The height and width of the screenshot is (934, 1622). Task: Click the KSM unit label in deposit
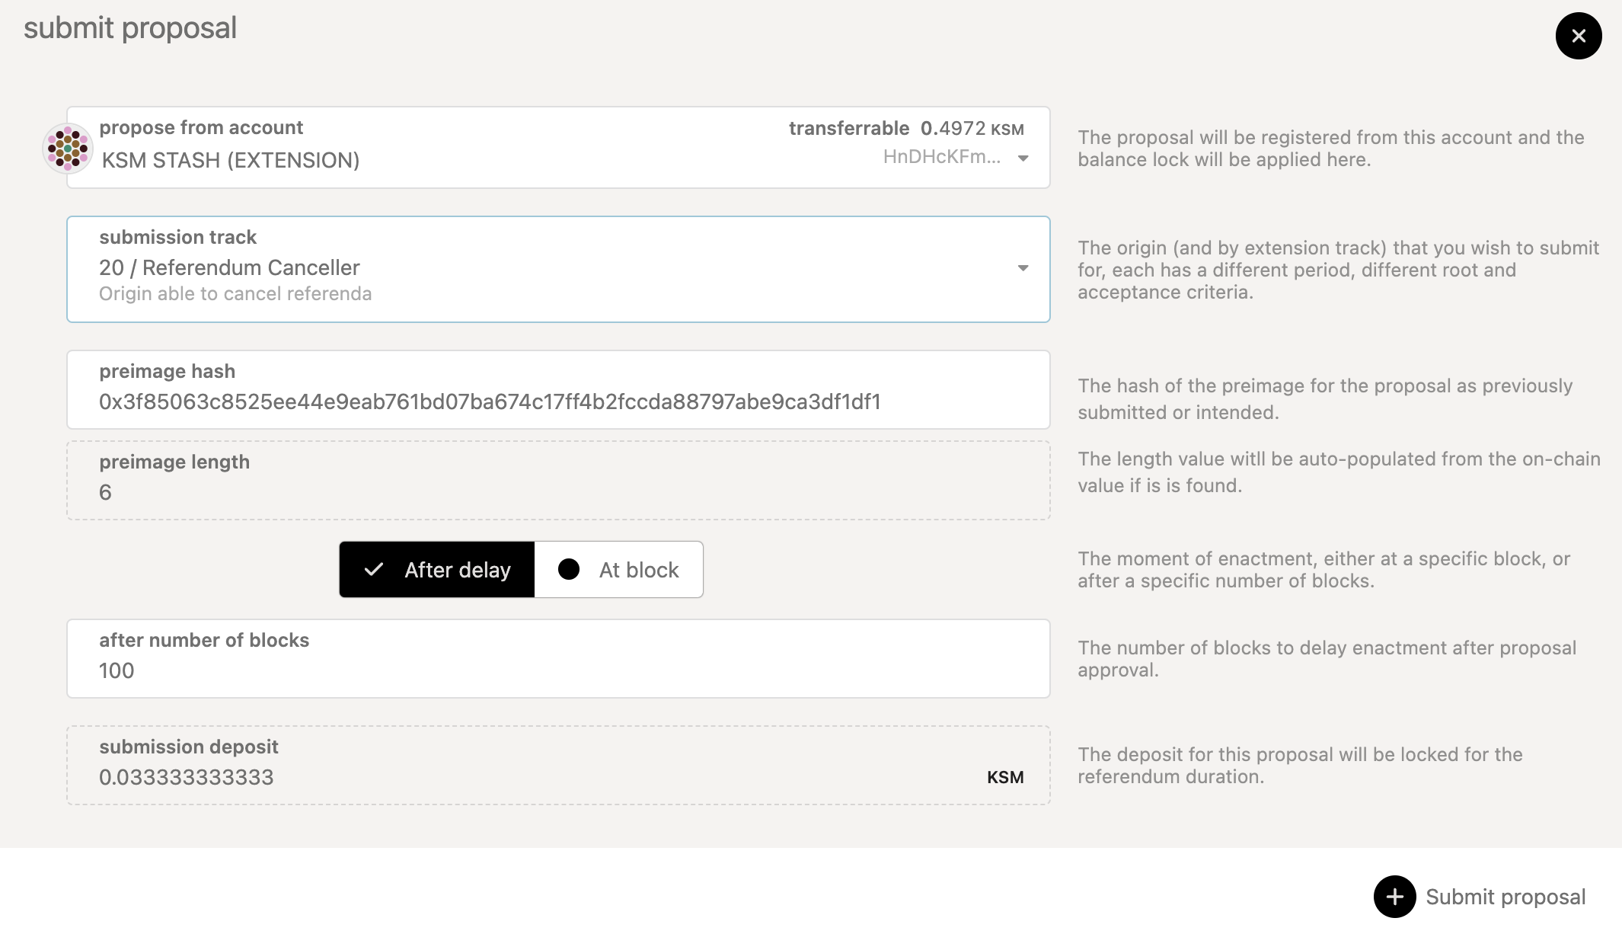(1004, 777)
